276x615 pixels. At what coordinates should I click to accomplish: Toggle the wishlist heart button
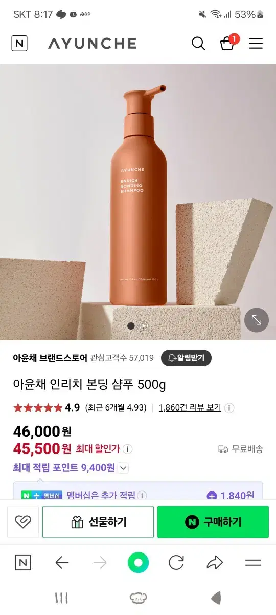pos(22,522)
